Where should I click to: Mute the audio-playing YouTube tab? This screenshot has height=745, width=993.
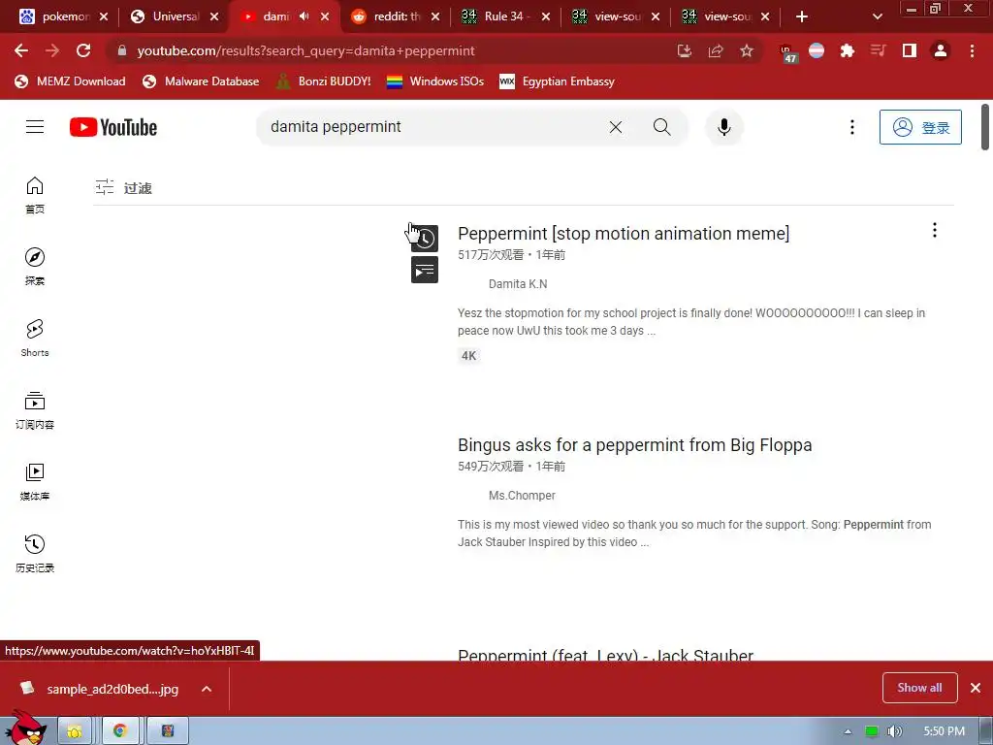(x=304, y=16)
